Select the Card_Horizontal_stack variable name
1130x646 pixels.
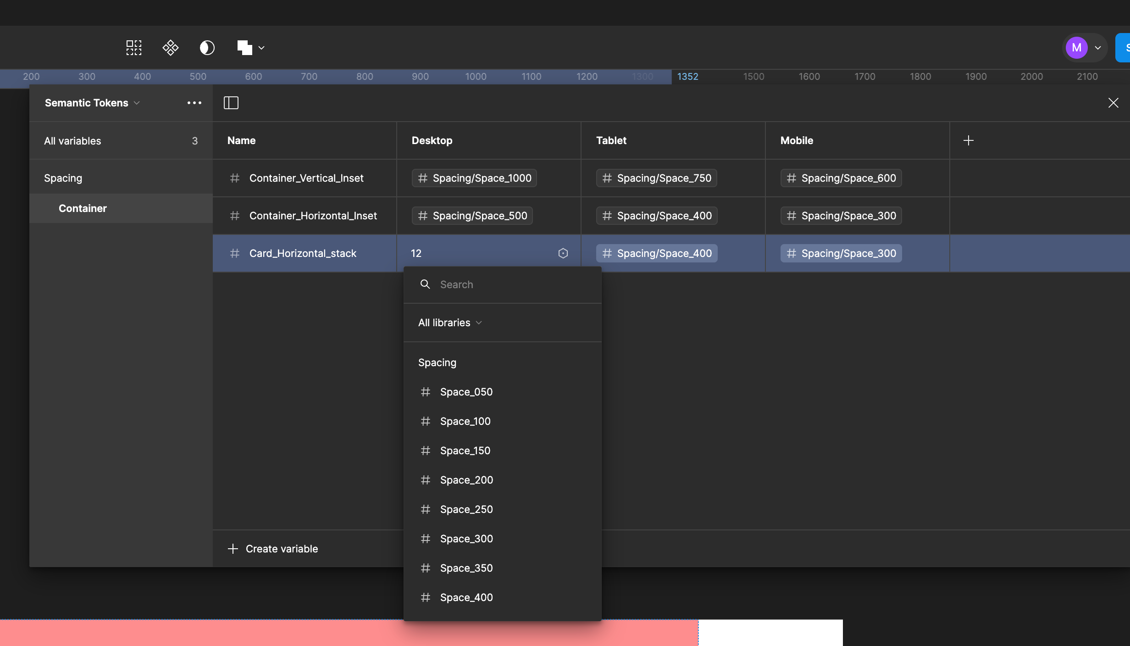tap(303, 253)
